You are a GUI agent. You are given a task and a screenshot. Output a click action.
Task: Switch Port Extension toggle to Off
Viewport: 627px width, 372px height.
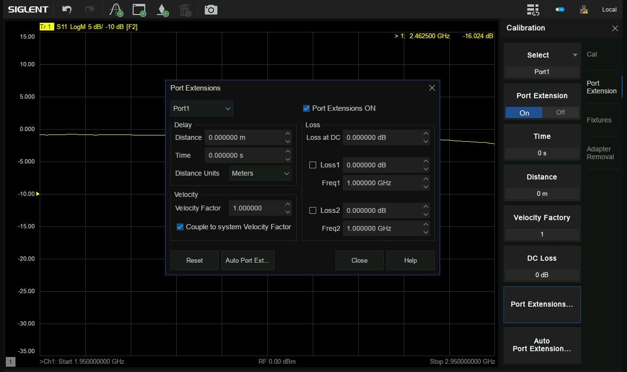click(x=560, y=112)
